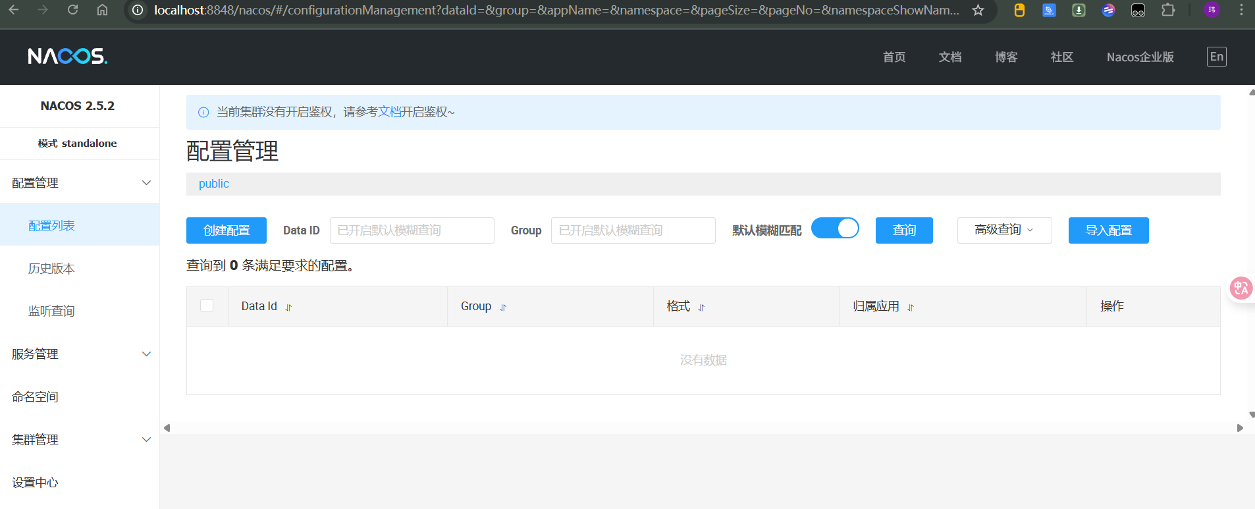Open 文档 in the top navigation
This screenshot has height=509, width=1255.
[x=950, y=57]
